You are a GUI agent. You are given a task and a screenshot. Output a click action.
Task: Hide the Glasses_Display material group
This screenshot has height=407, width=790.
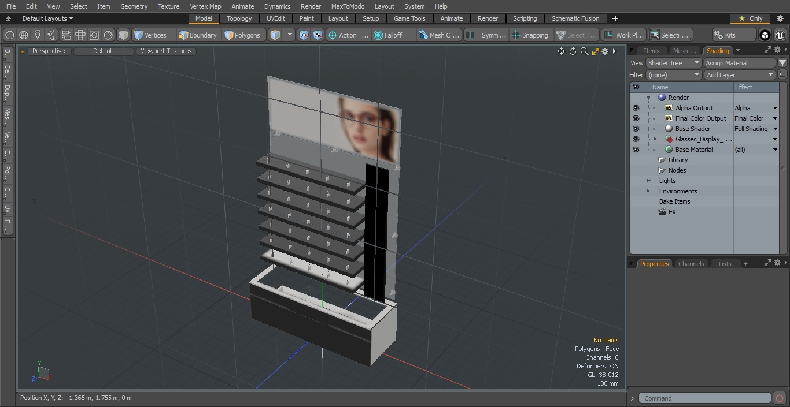[x=636, y=139]
